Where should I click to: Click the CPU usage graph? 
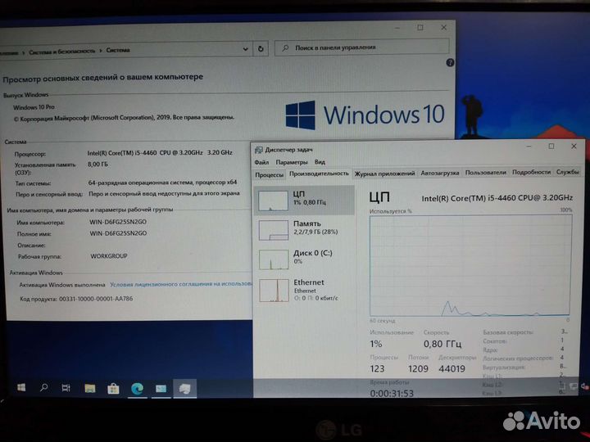pyautogui.click(x=470, y=265)
